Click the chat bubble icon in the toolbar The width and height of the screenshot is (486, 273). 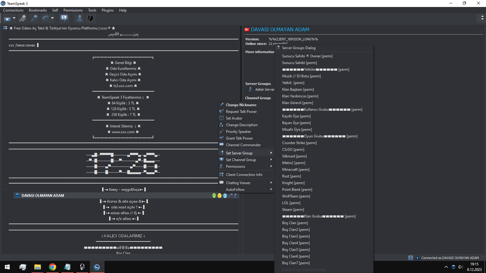(64, 18)
